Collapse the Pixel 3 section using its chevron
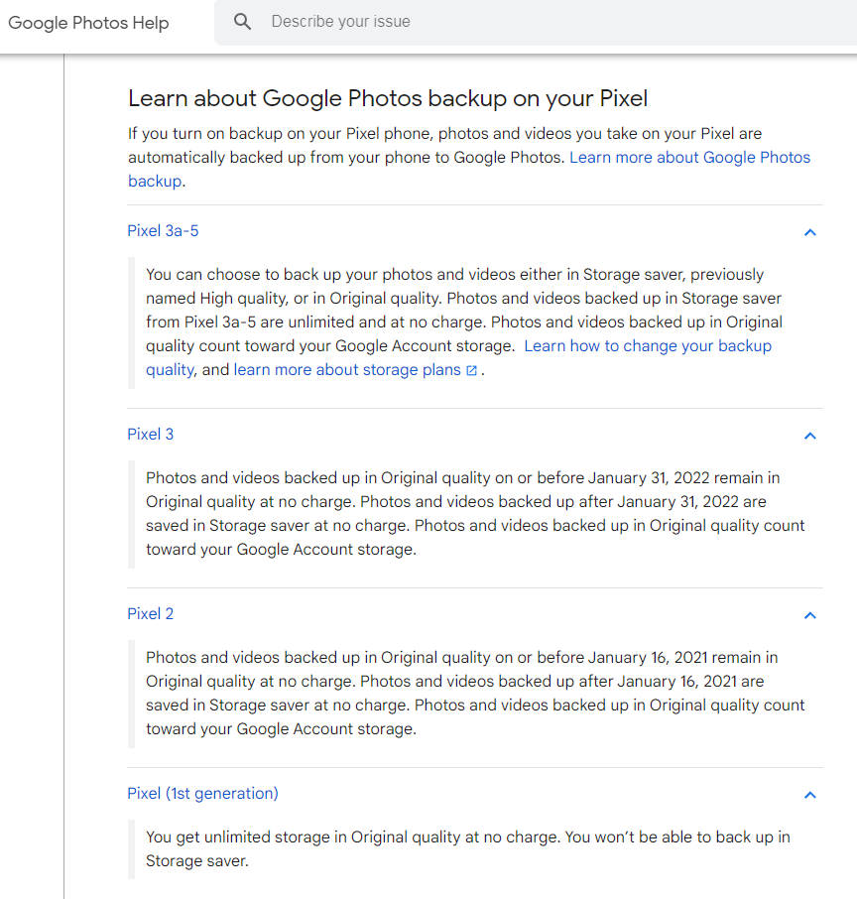Image resolution: width=857 pixels, height=899 pixels. point(809,436)
